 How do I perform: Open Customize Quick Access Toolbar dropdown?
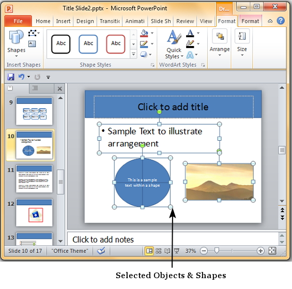pos(48,77)
